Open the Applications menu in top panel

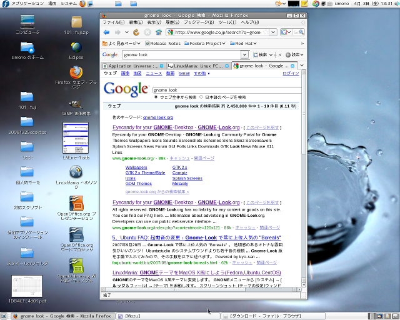pyautogui.click(x=27, y=4)
